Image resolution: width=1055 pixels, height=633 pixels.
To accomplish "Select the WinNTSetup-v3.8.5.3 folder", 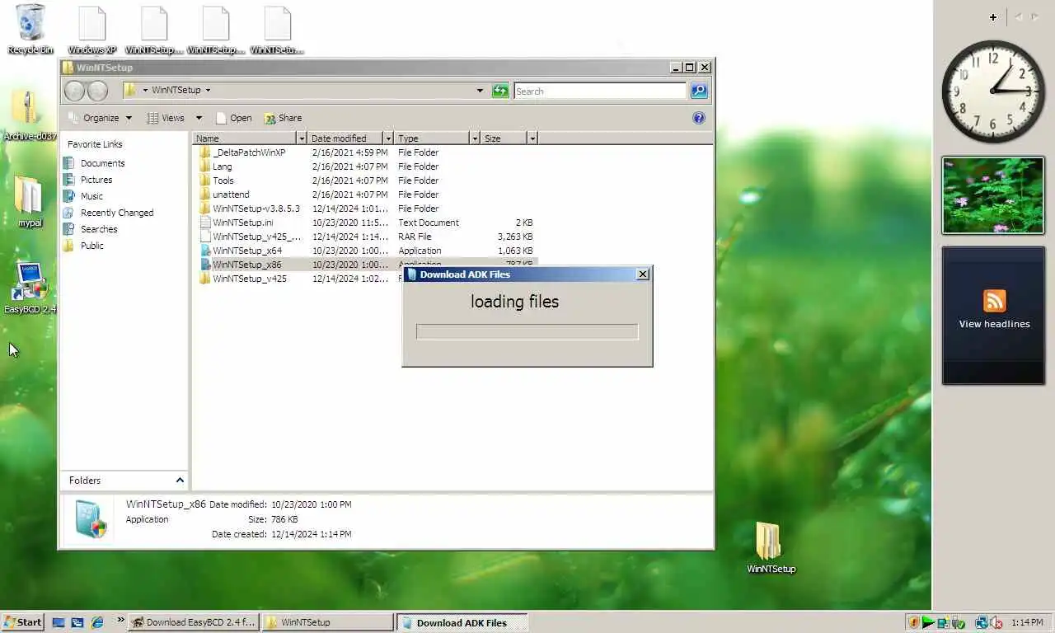I will click(x=256, y=209).
